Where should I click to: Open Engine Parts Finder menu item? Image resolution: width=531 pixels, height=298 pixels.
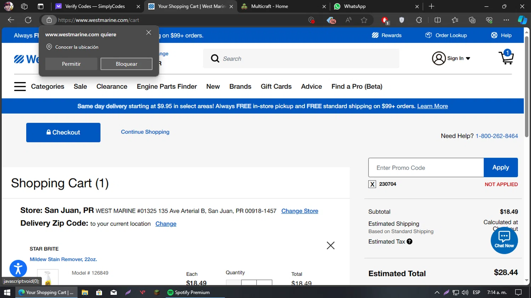[167, 87]
